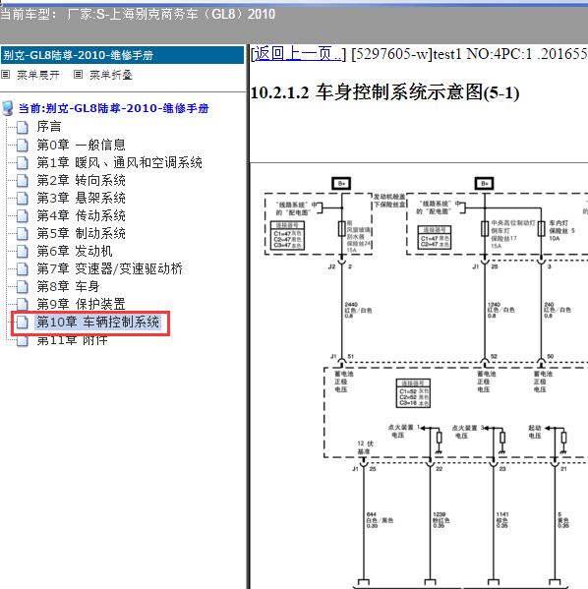Click the page icon next to 第3章
Image resolution: width=588 pixels, height=589 pixels.
pos(23,199)
